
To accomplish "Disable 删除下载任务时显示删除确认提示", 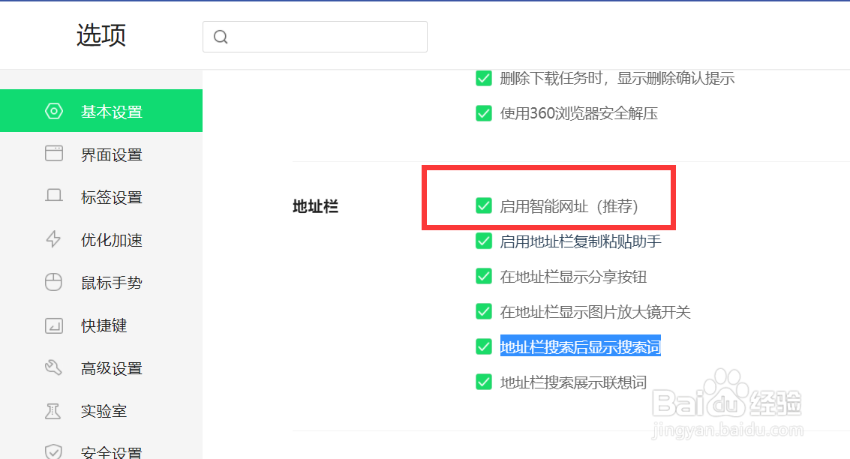I will coord(484,78).
